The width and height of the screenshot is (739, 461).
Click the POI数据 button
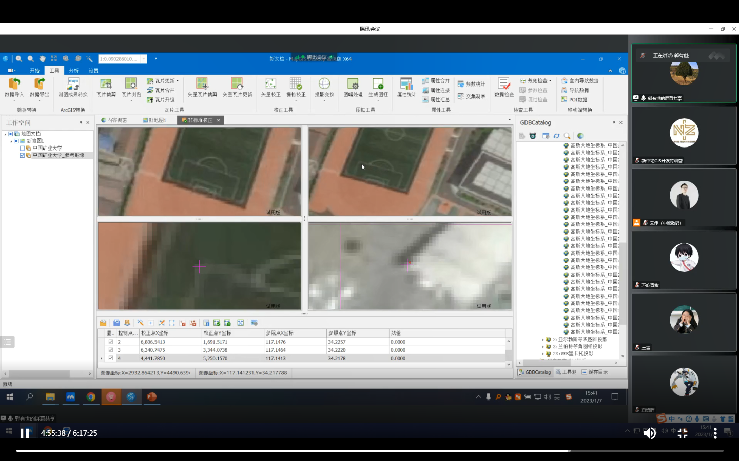[574, 100]
